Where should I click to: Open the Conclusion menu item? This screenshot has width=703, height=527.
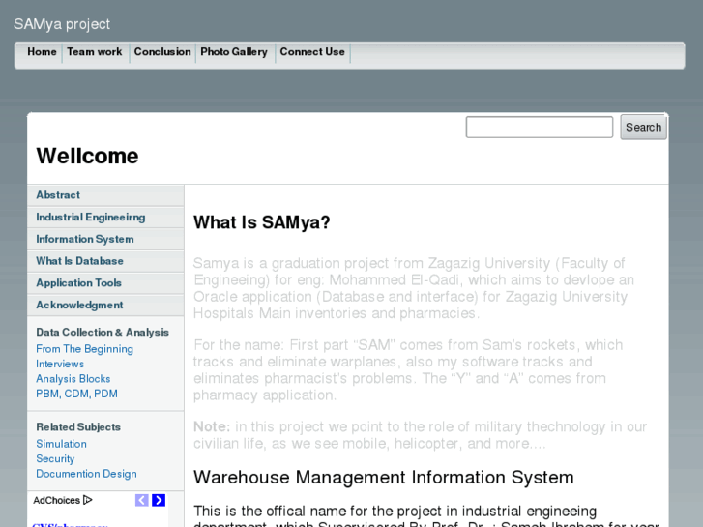point(162,52)
